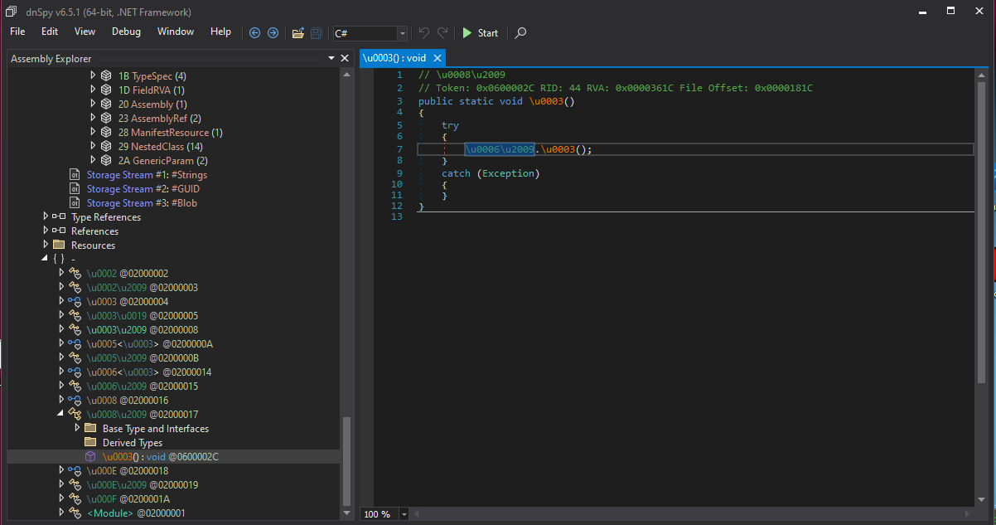Click the \u0006<\u0003> @02000014 interface icon
Viewport: 996px width, 525px height.
75,372
